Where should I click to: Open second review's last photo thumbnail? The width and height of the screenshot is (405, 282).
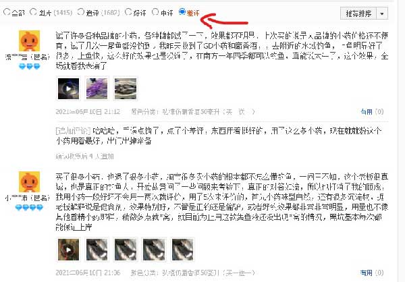[x=182, y=250]
